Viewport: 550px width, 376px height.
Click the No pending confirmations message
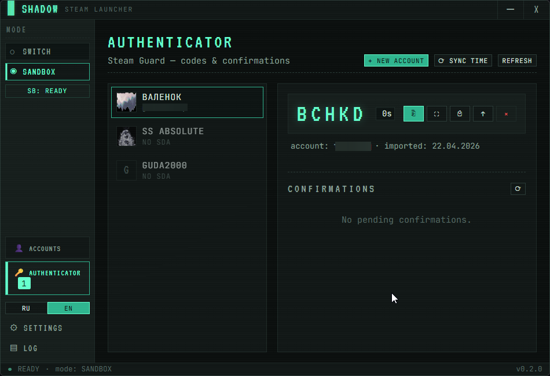tap(406, 220)
